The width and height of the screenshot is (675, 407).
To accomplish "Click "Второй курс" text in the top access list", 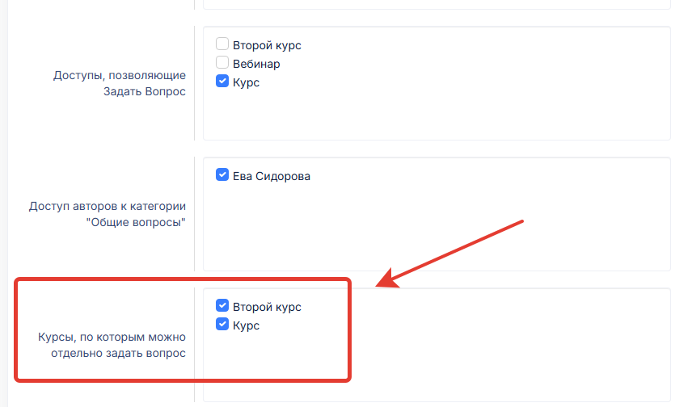I will point(267,45).
